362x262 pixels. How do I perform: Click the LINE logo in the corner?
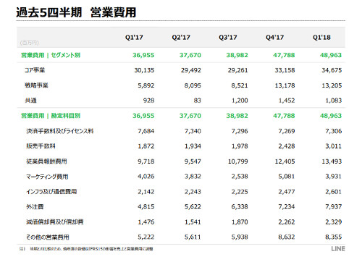pos(338,249)
